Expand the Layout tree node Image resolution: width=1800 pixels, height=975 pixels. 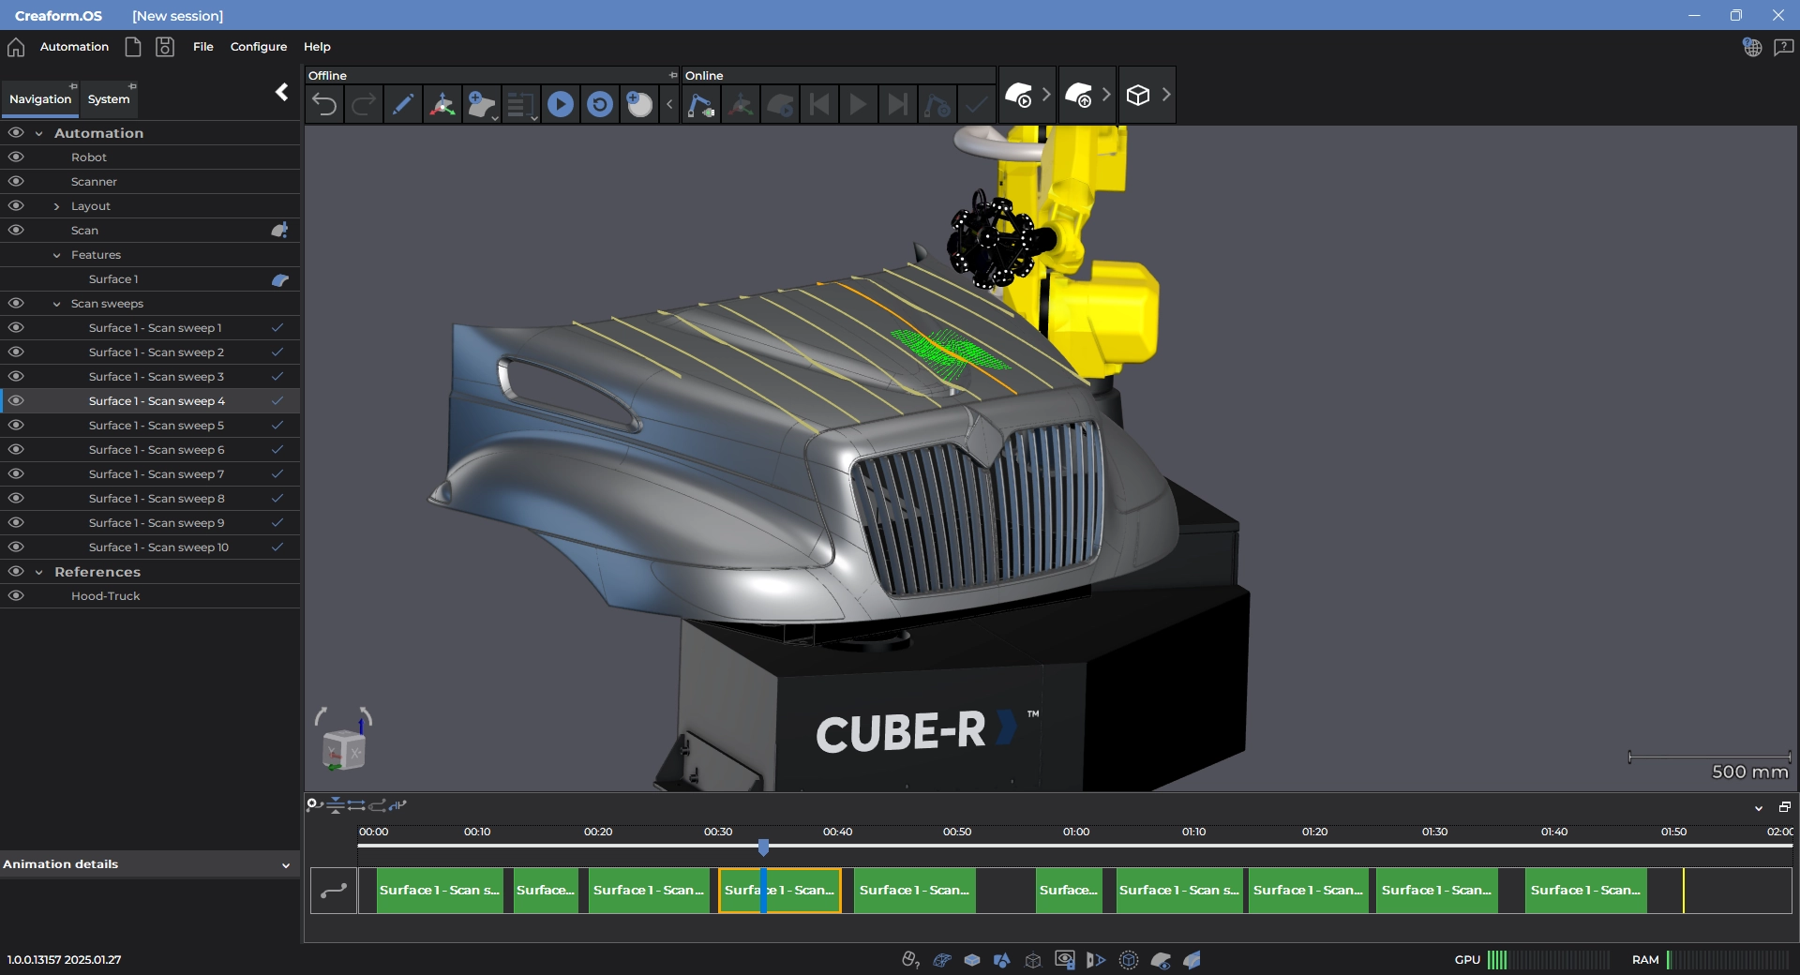click(x=56, y=206)
